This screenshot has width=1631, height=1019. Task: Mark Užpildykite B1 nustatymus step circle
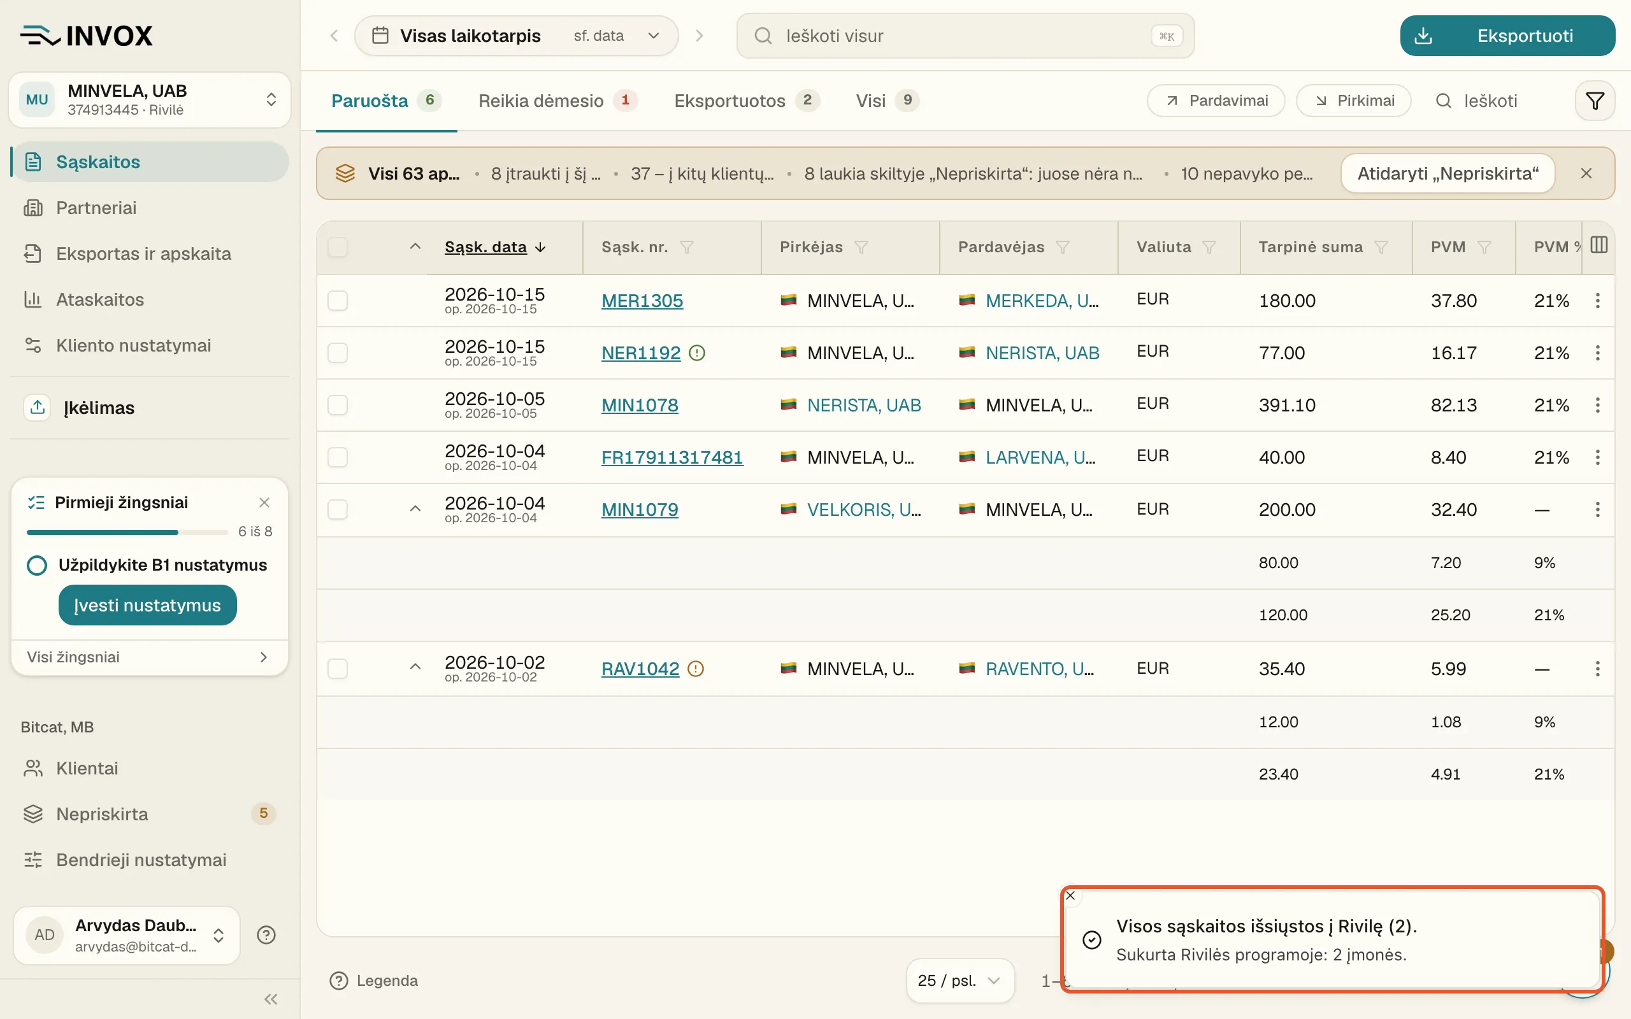(x=37, y=565)
